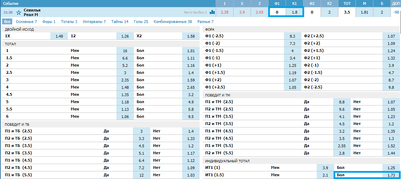Choose П1 и ТМ (2.5) Да at 8.8
Viewport: 401px width, 179px height.
(342, 102)
